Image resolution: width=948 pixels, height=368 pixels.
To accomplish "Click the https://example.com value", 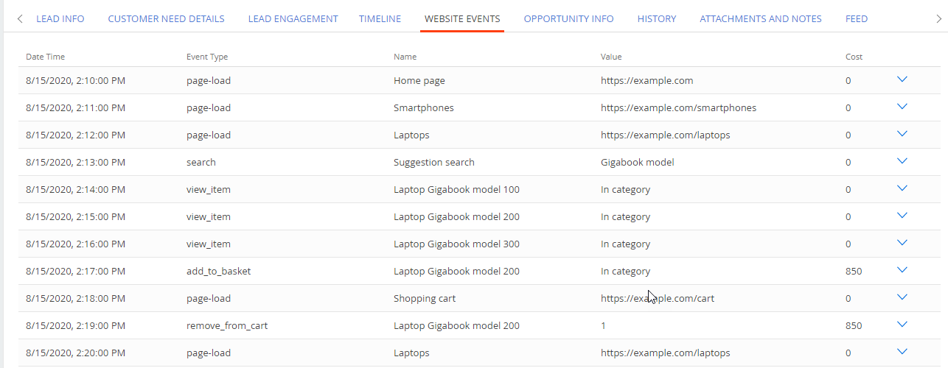I will click(646, 81).
